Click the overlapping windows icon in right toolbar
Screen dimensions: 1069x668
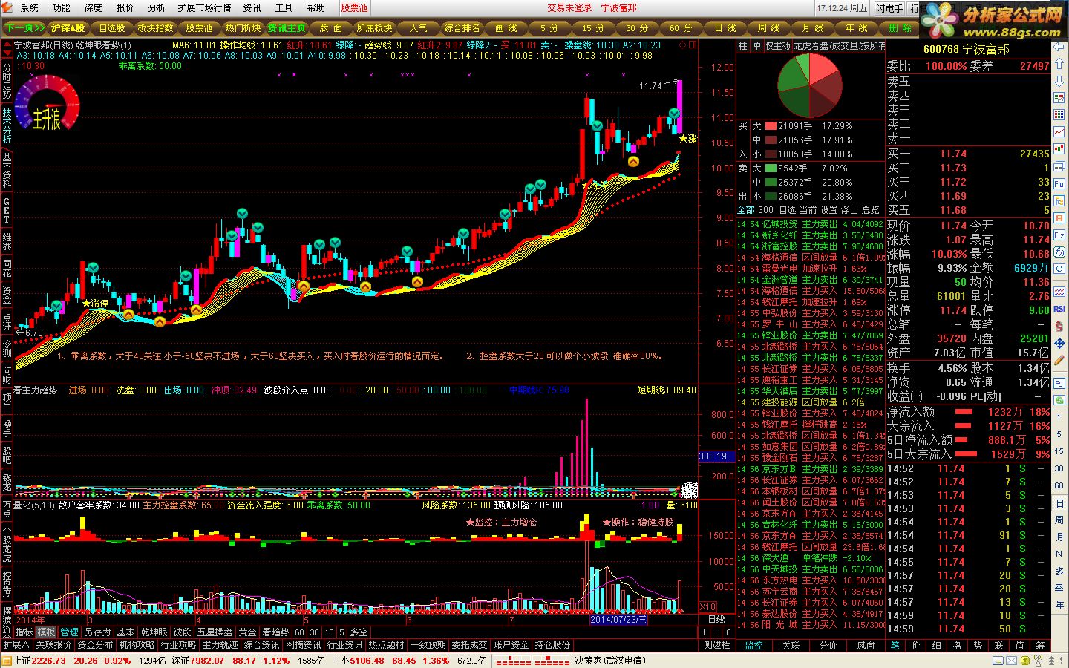[1059, 166]
